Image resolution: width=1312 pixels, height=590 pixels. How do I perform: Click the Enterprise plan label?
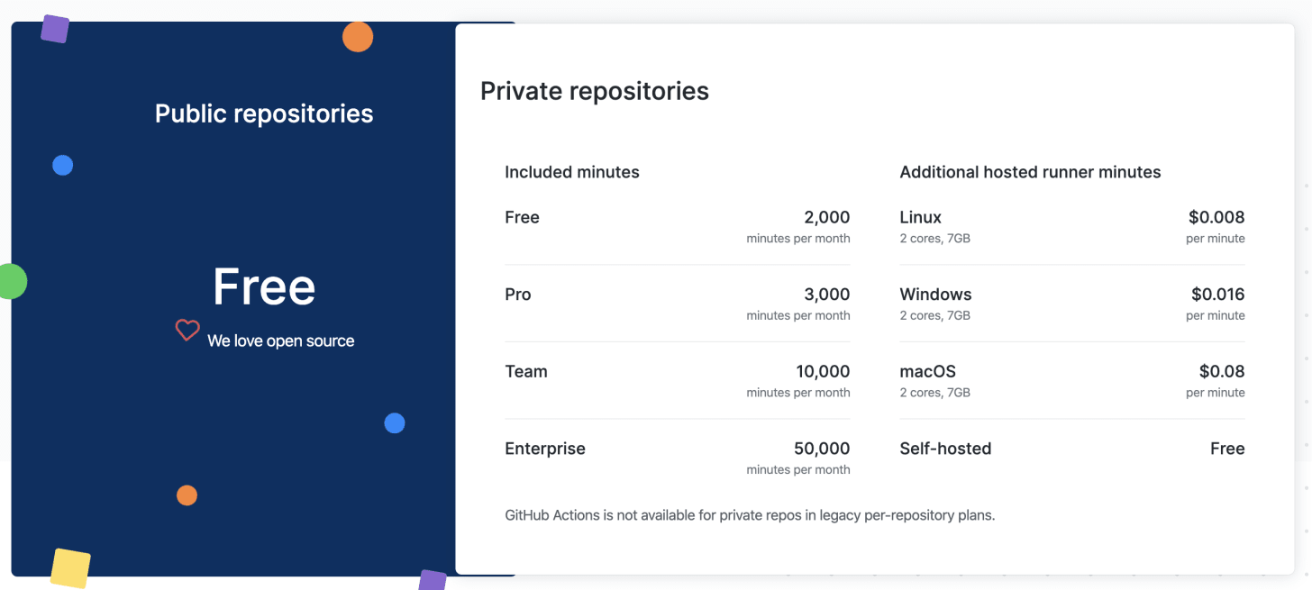click(544, 449)
